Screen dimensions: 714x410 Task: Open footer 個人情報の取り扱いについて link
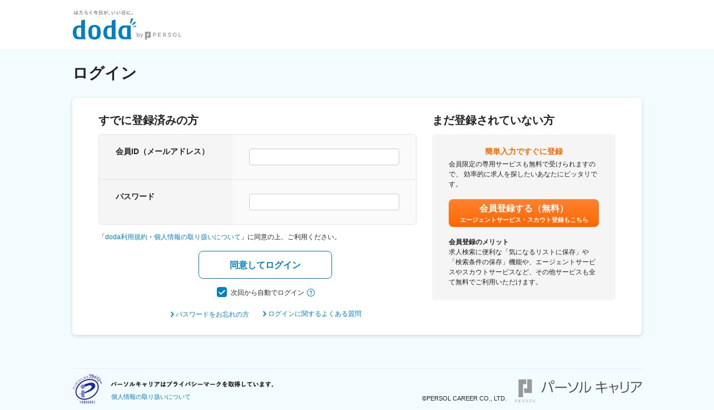(151, 397)
